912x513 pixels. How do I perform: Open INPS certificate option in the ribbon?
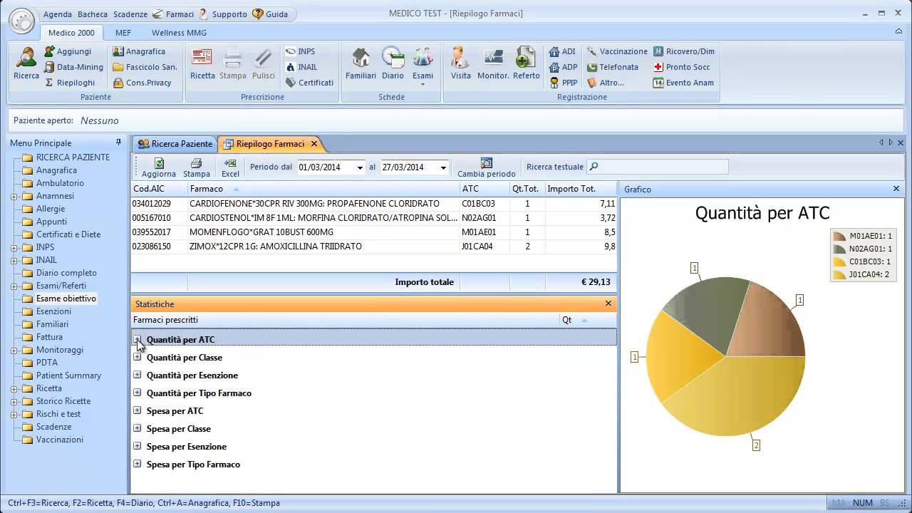(x=300, y=51)
